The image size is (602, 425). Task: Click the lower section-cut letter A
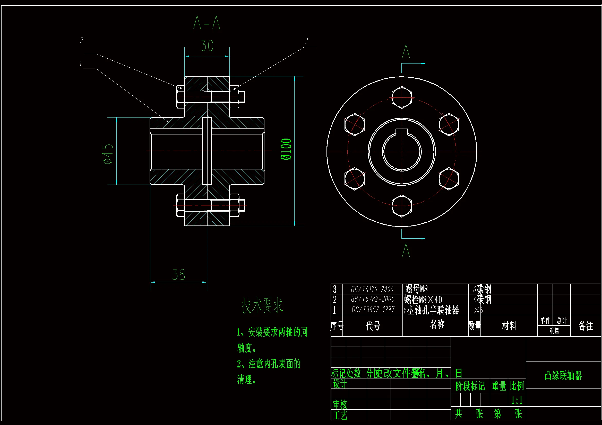(x=406, y=250)
